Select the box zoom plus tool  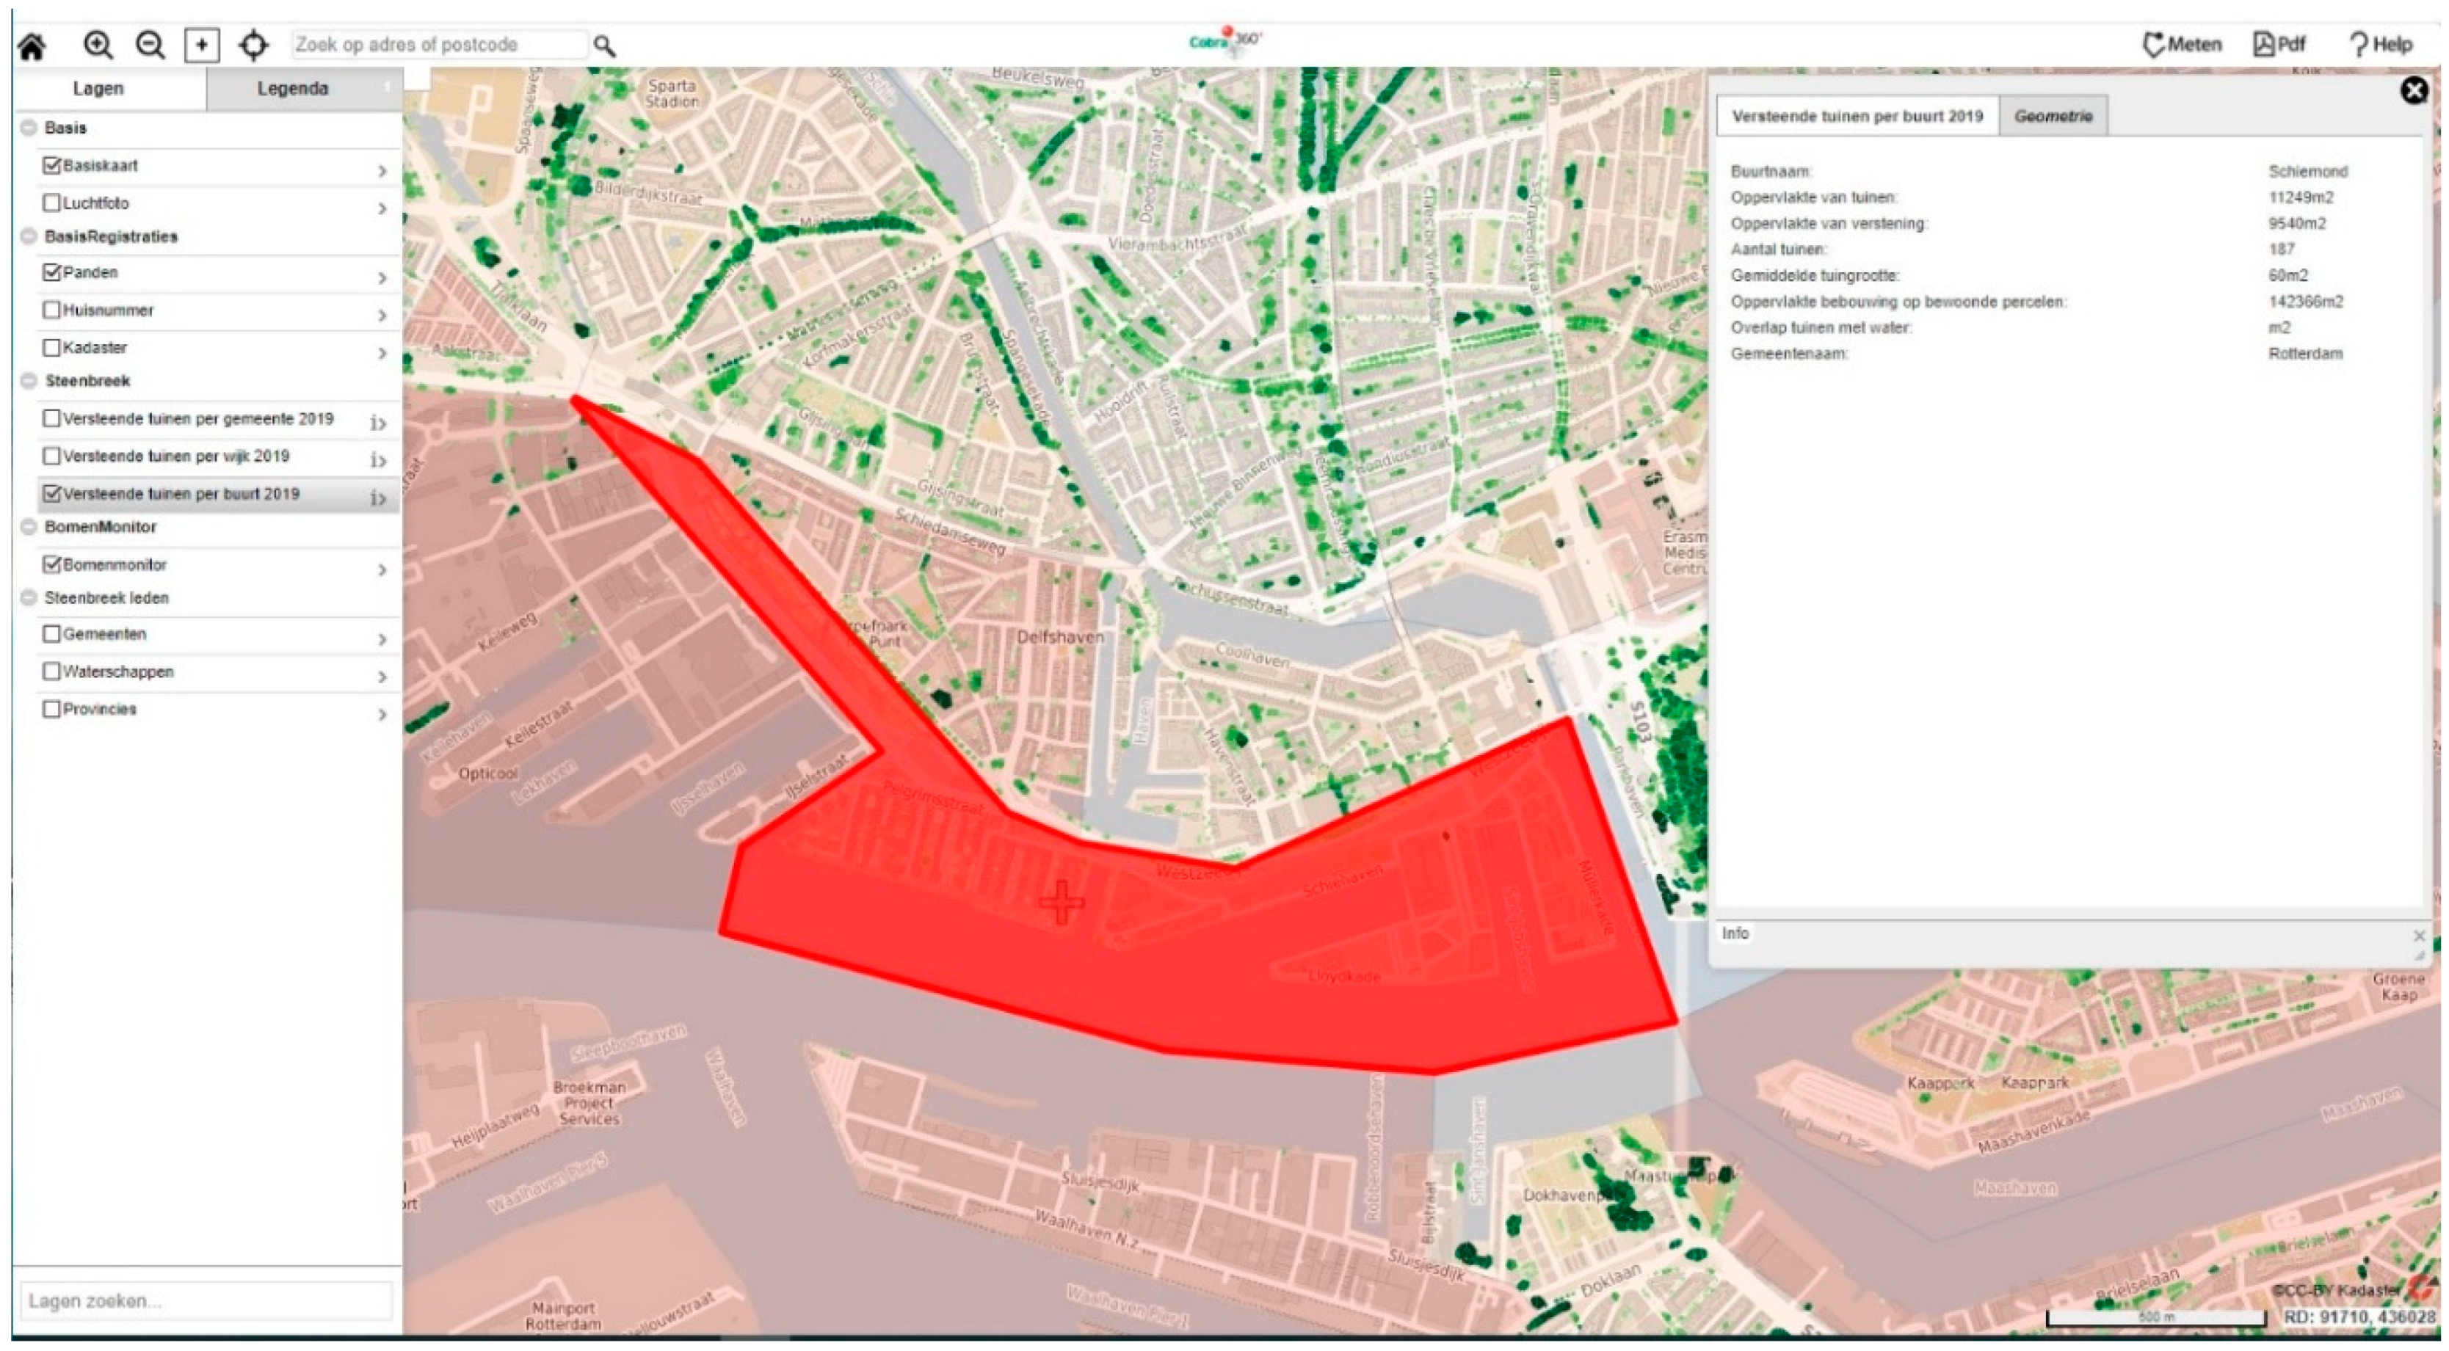tap(202, 45)
